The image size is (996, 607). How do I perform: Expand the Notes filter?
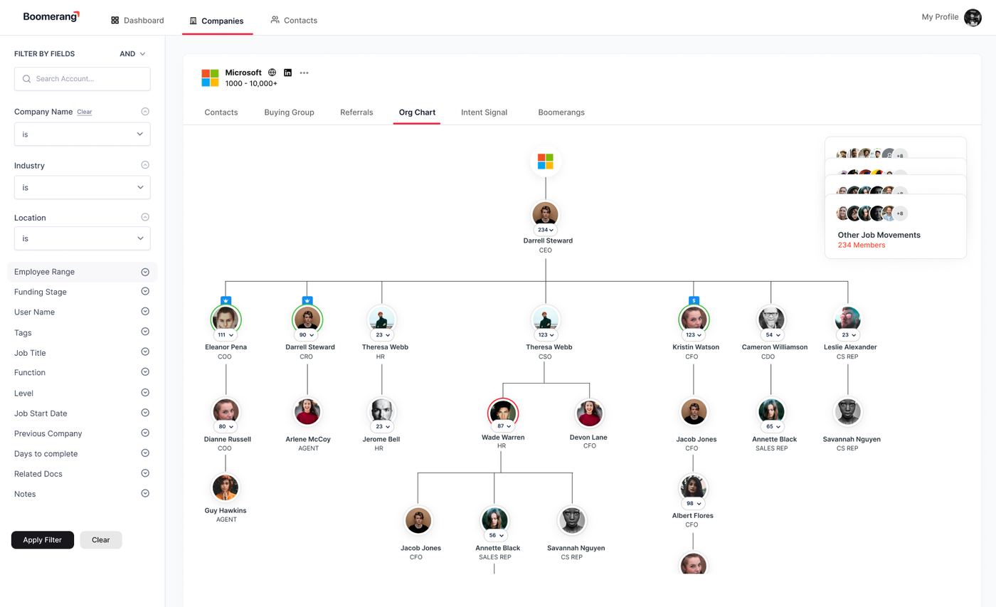(x=145, y=493)
